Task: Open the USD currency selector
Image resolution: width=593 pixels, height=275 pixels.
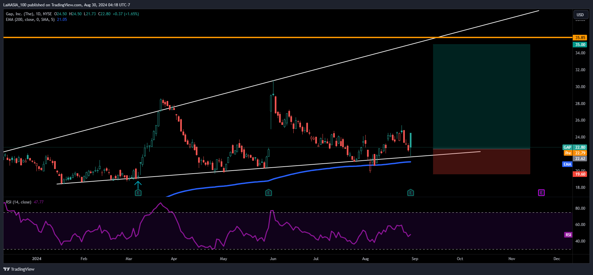Action: point(580,15)
